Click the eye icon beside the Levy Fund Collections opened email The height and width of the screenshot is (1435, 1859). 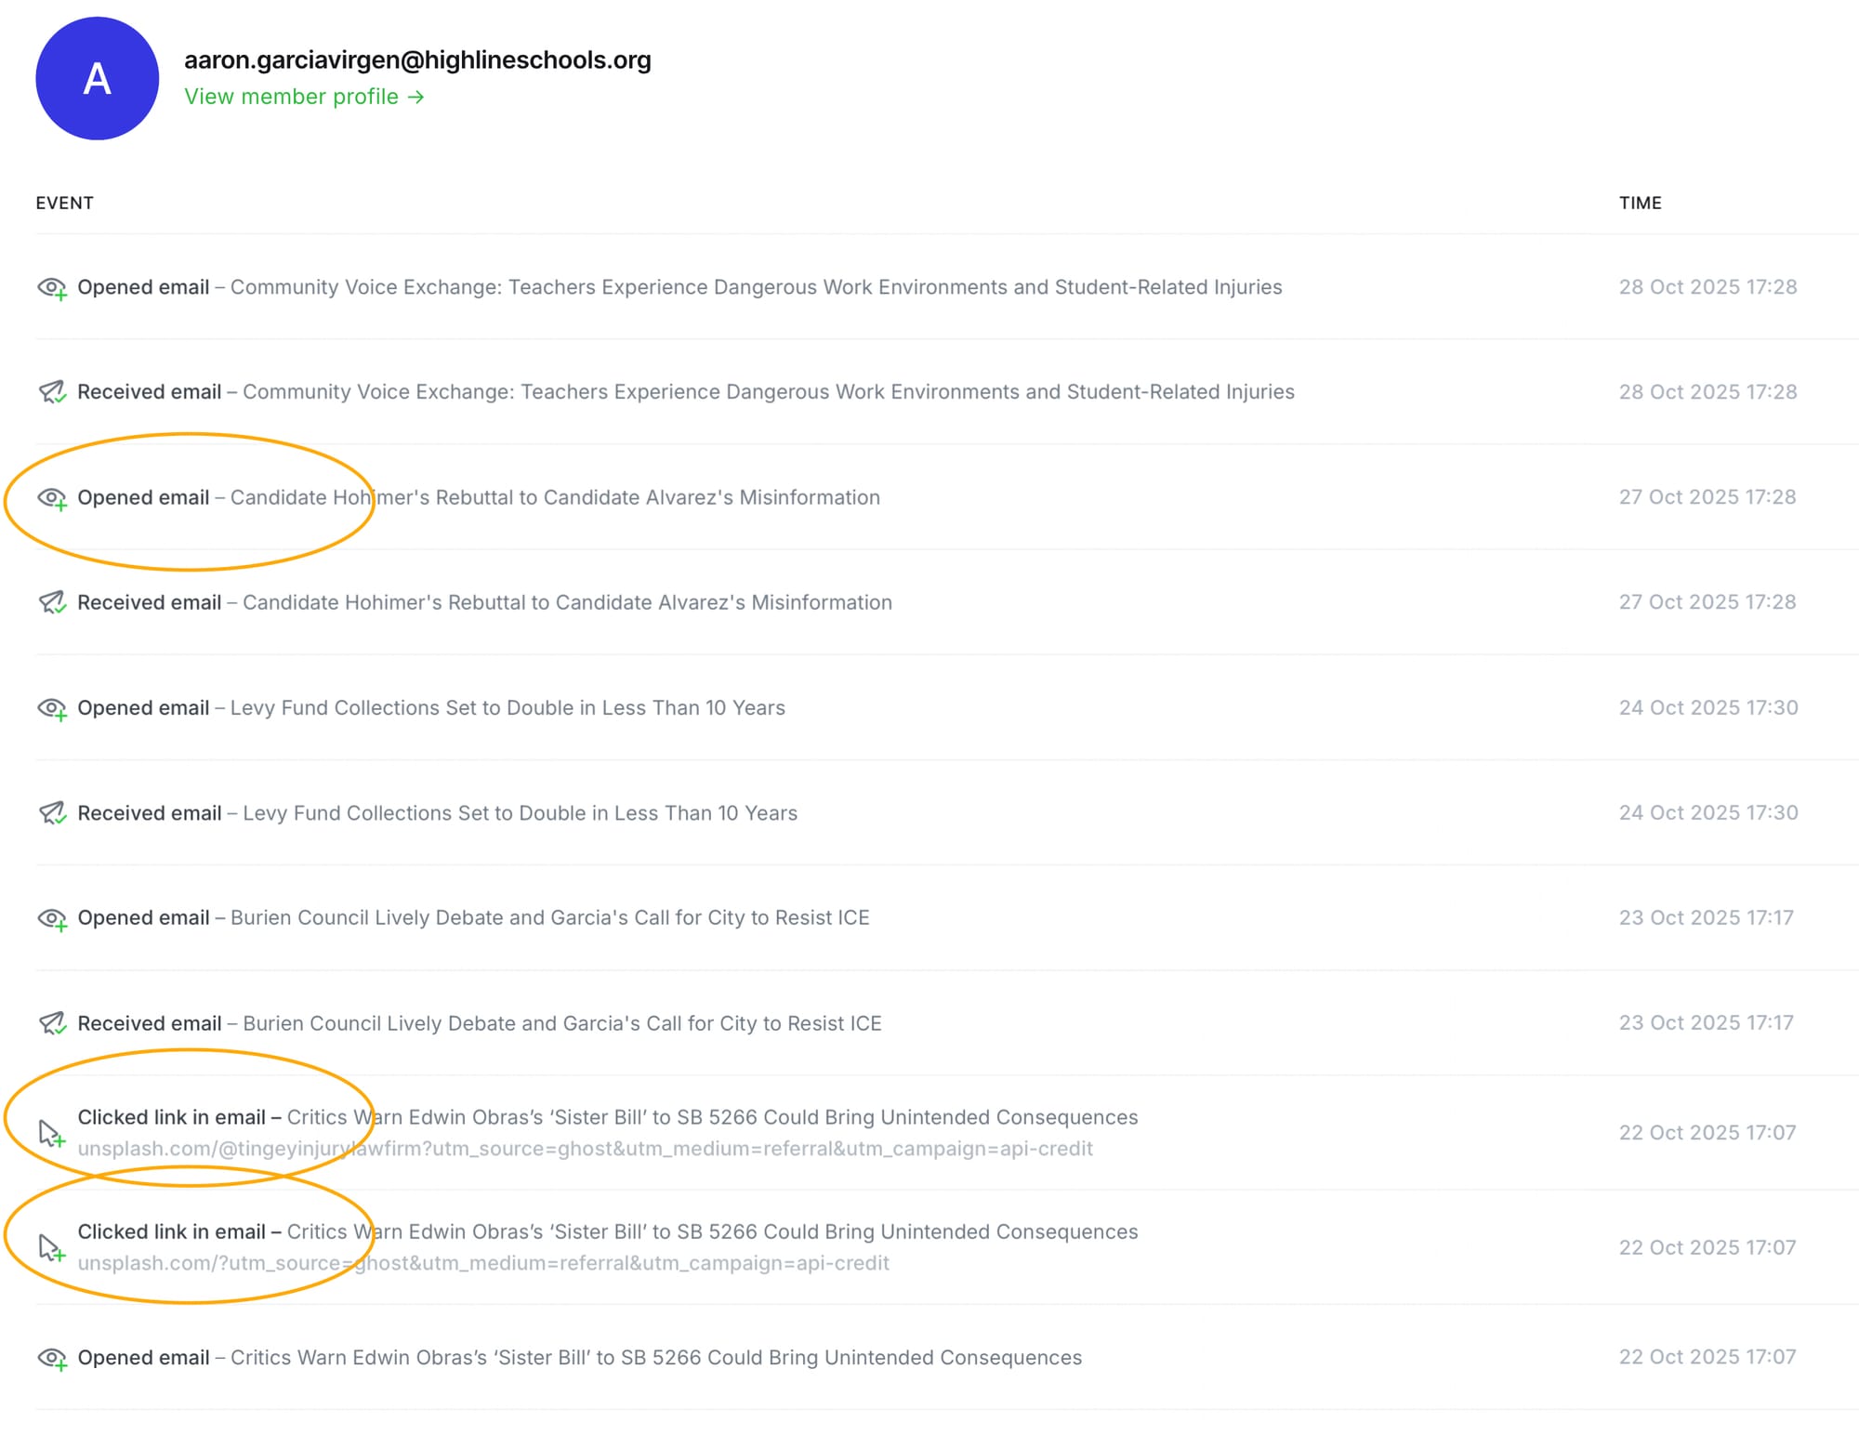pyautogui.click(x=52, y=708)
